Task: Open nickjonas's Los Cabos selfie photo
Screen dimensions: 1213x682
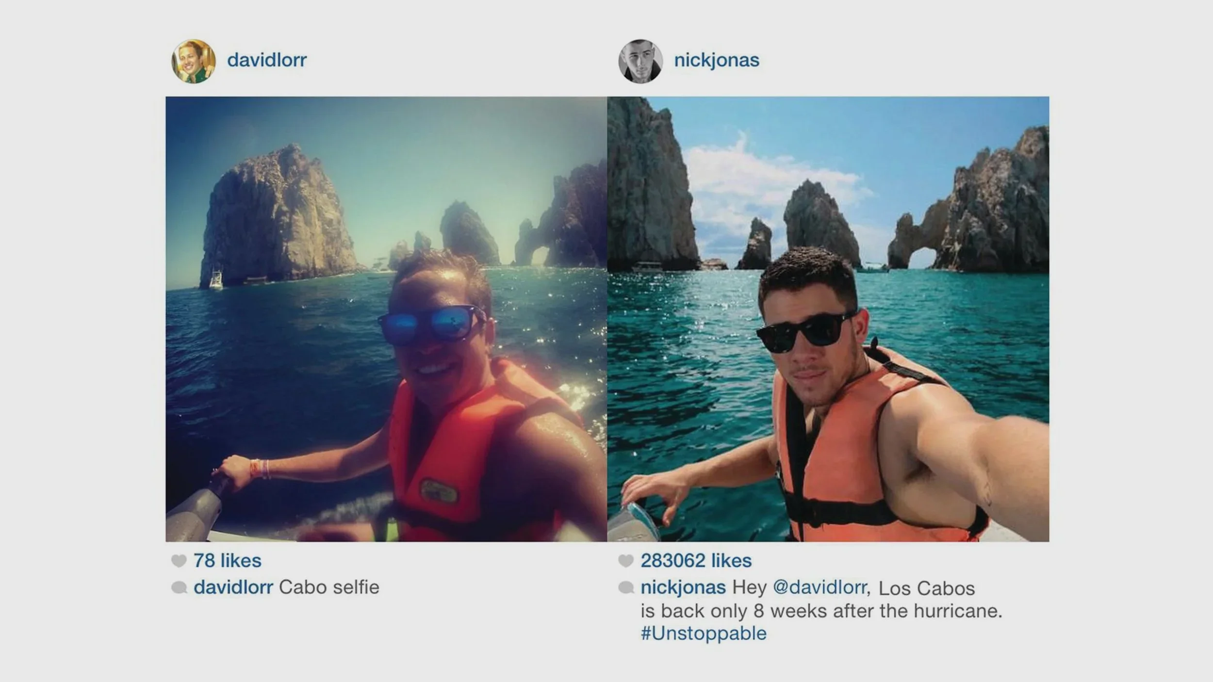Action: 828,319
